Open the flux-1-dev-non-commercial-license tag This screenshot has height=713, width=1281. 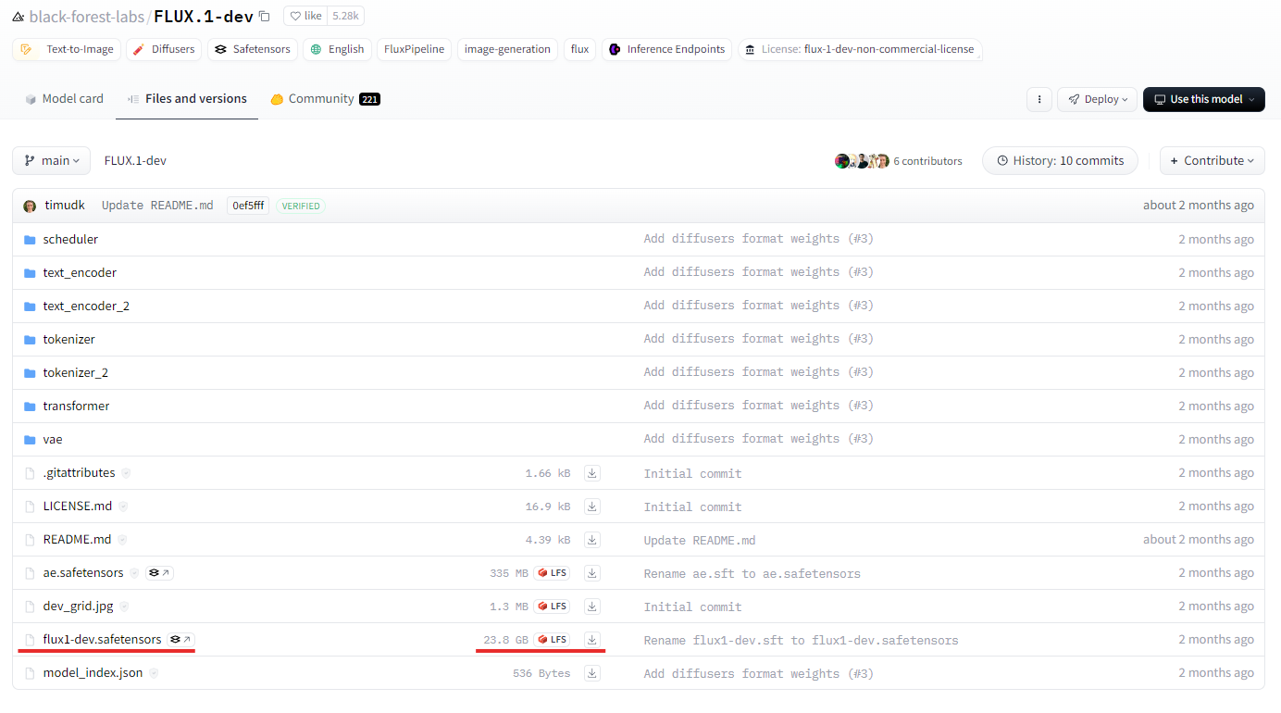[860, 49]
